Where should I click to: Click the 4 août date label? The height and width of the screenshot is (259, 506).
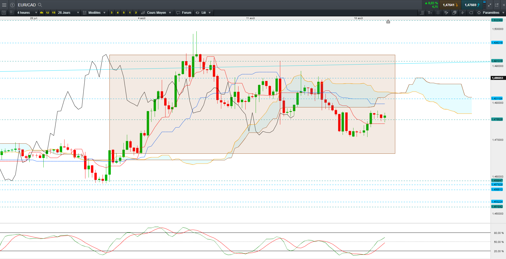pos(142,18)
